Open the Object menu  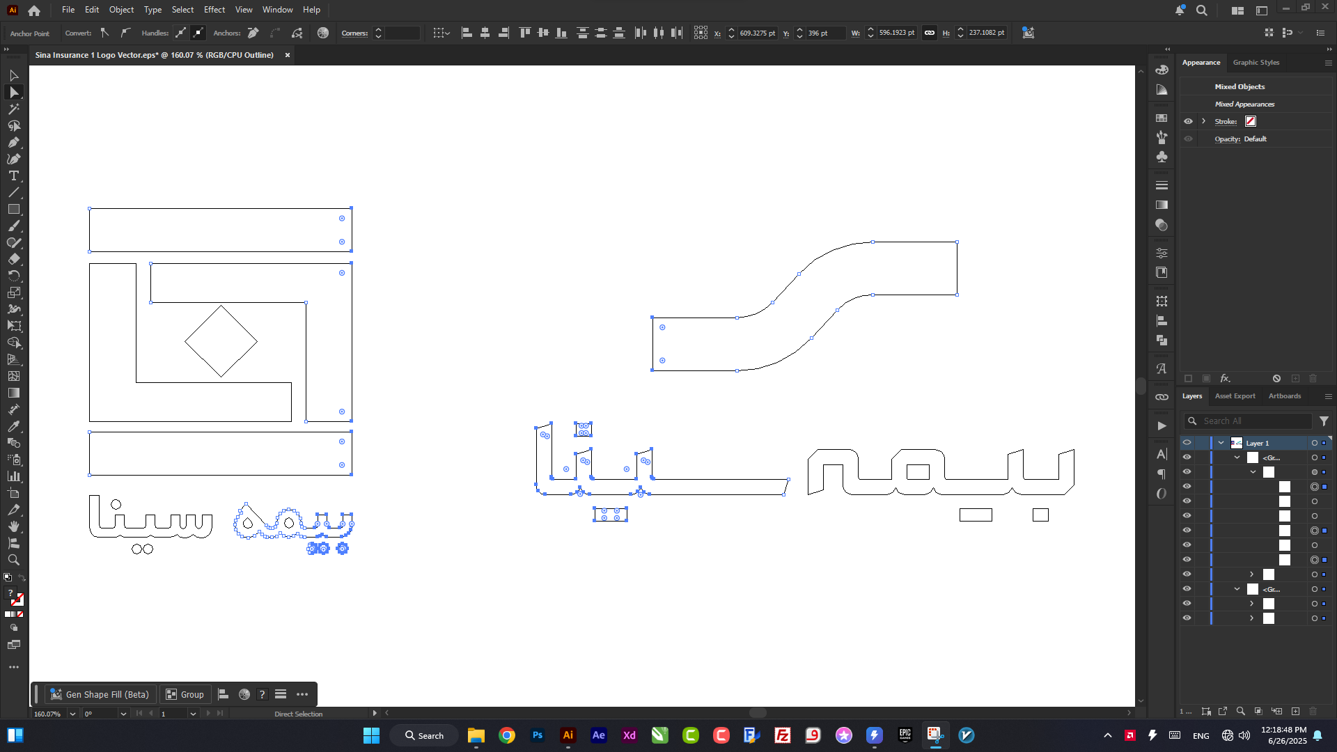tap(121, 10)
